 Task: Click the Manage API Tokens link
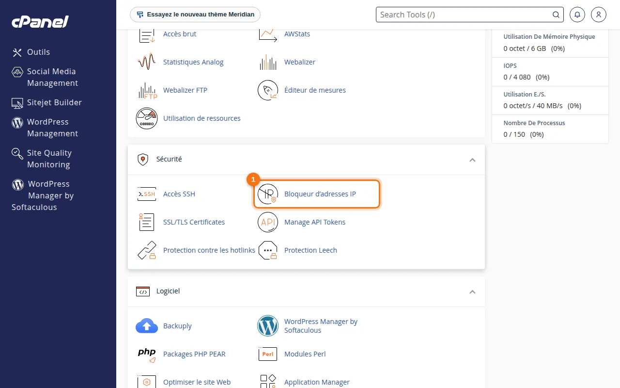pyautogui.click(x=315, y=222)
